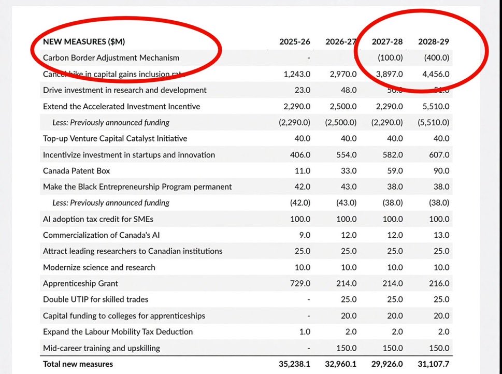502x374 pixels.
Task: Select 'Expand the Labour Mobility Tax Deduction'
Action: (x=118, y=332)
